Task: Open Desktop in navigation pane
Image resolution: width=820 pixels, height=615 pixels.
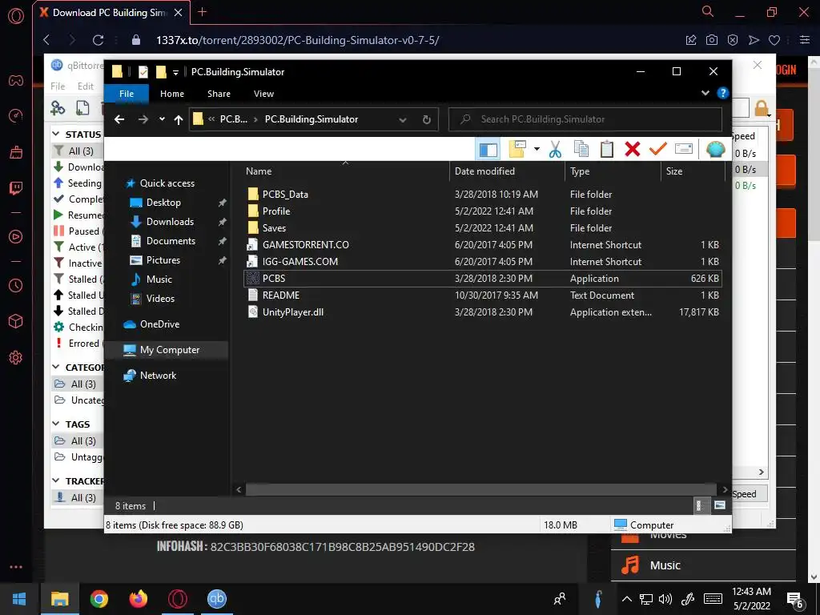Action: click(x=163, y=203)
